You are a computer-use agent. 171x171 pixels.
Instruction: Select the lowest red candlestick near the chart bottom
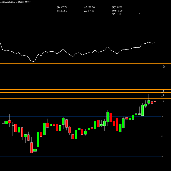pos(31,147)
